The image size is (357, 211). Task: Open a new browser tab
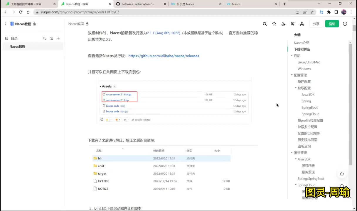point(284,4)
